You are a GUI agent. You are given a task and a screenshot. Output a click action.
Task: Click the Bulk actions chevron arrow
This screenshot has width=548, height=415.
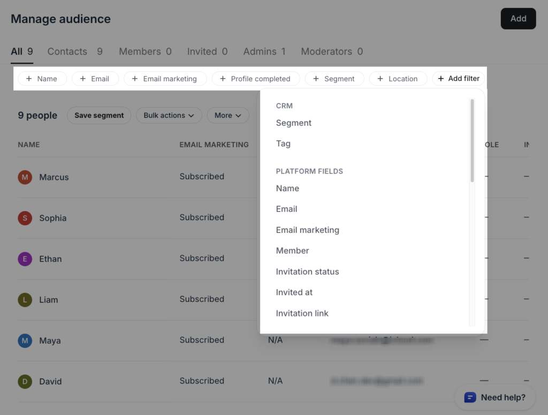(191, 116)
